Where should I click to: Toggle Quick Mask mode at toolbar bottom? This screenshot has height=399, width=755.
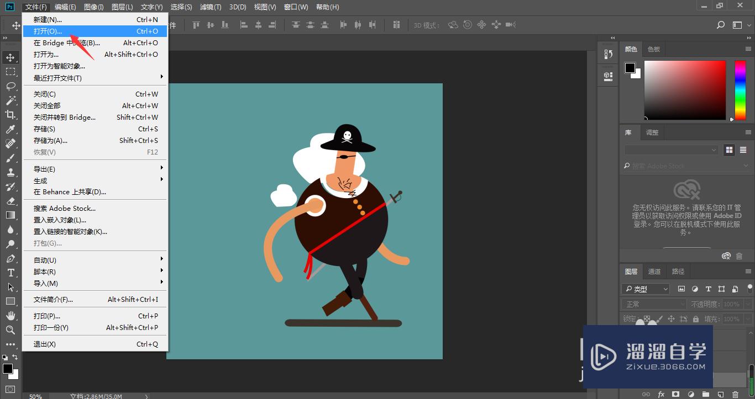(x=11, y=389)
